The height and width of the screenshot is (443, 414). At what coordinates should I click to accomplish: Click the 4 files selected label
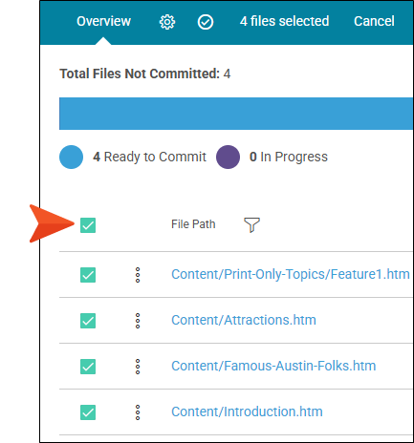pyautogui.click(x=284, y=21)
